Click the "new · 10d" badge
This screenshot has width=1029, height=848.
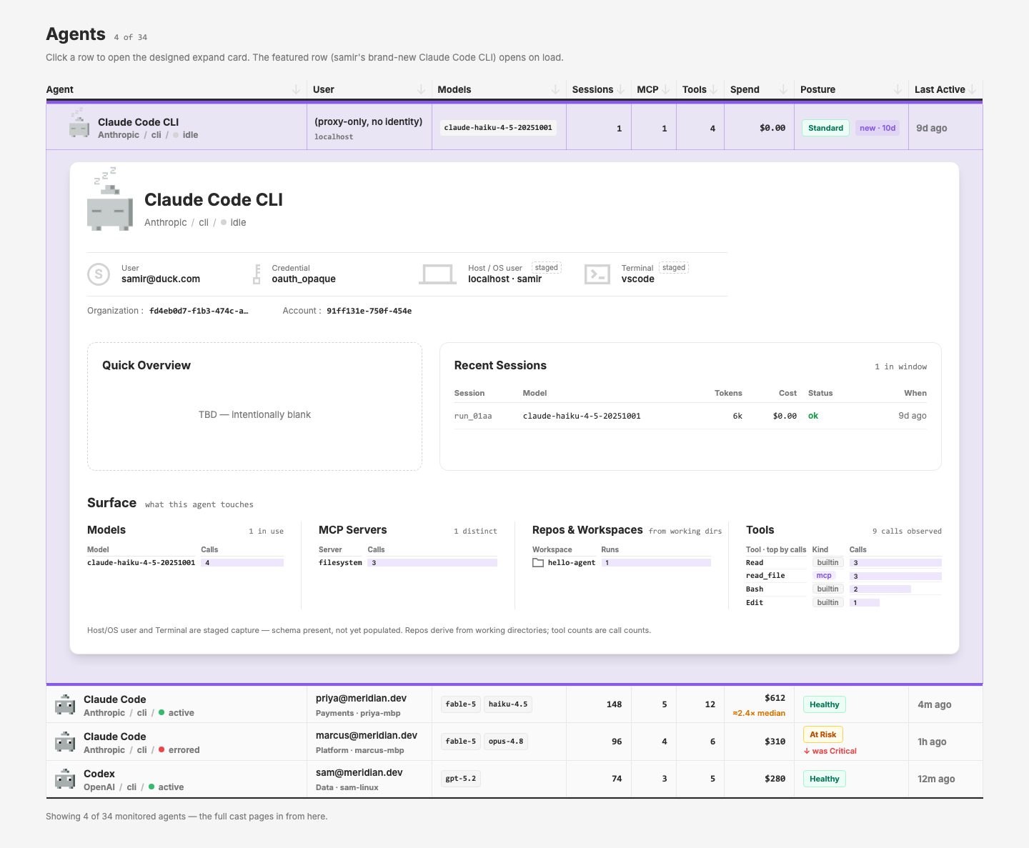(878, 128)
